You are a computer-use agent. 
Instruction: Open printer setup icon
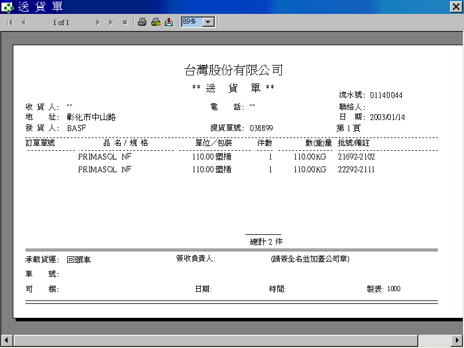156,22
